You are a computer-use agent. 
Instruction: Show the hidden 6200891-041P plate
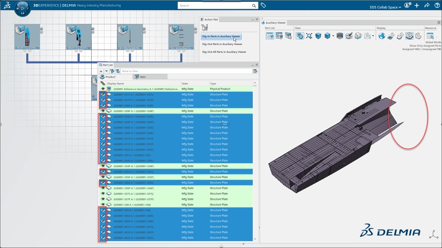click(103, 232)
